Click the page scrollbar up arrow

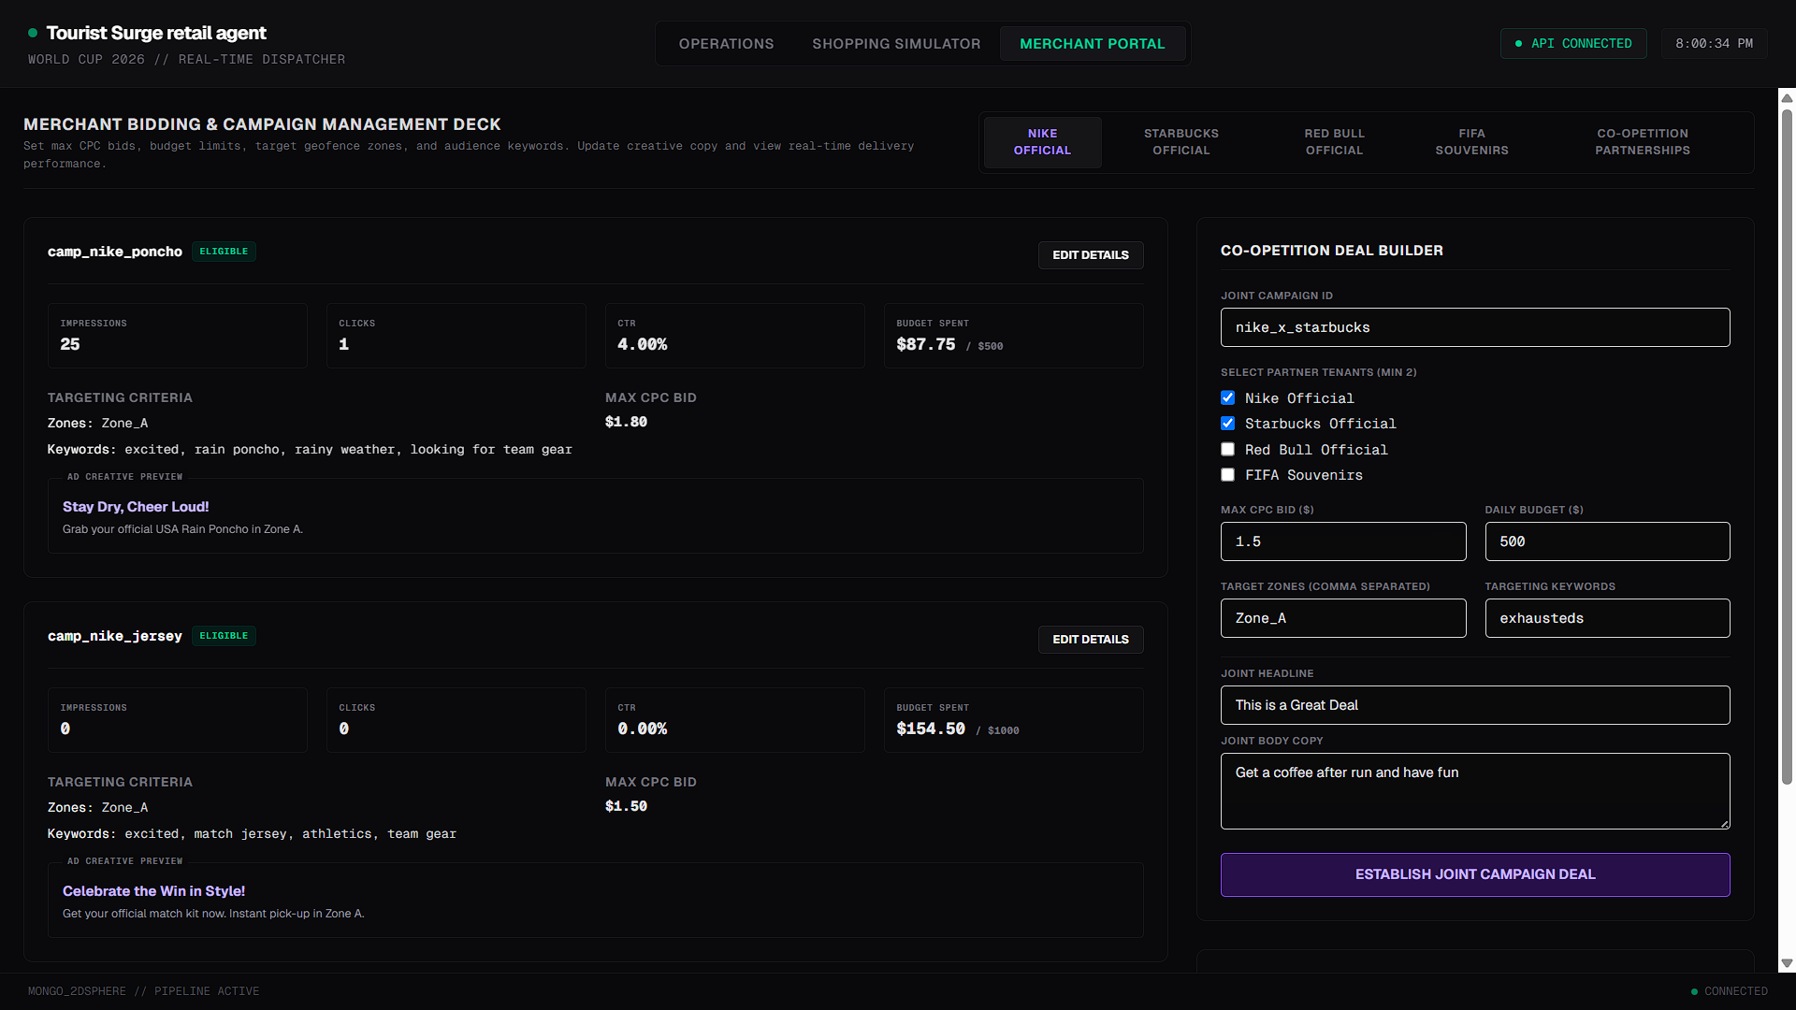1787,97
